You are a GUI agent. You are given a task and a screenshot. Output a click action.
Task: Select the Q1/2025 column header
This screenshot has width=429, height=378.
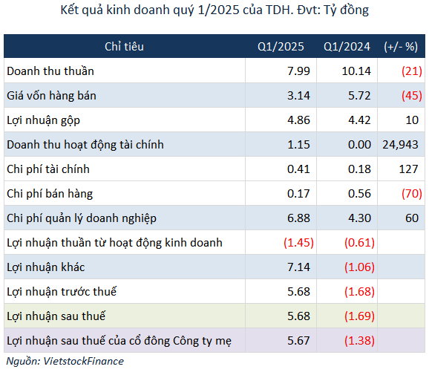click(x=281, y=47)
